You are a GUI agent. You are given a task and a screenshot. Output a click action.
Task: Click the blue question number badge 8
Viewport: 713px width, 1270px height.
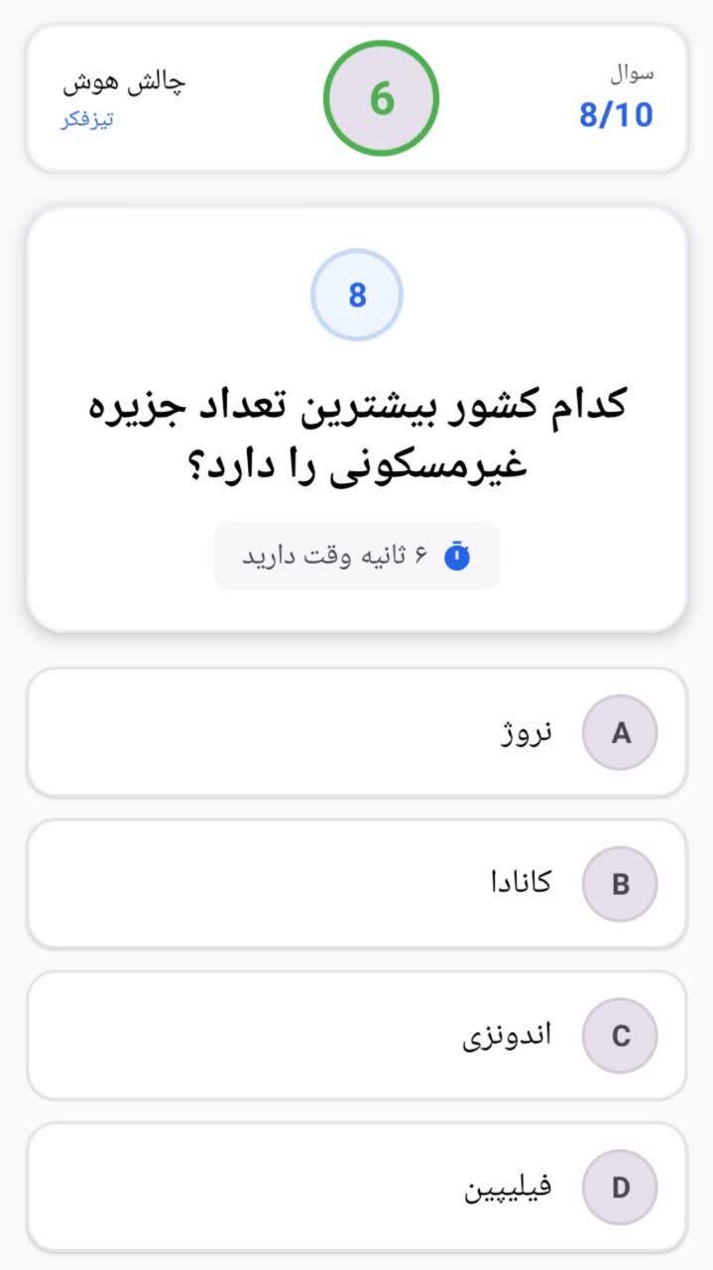coord(357,293)
